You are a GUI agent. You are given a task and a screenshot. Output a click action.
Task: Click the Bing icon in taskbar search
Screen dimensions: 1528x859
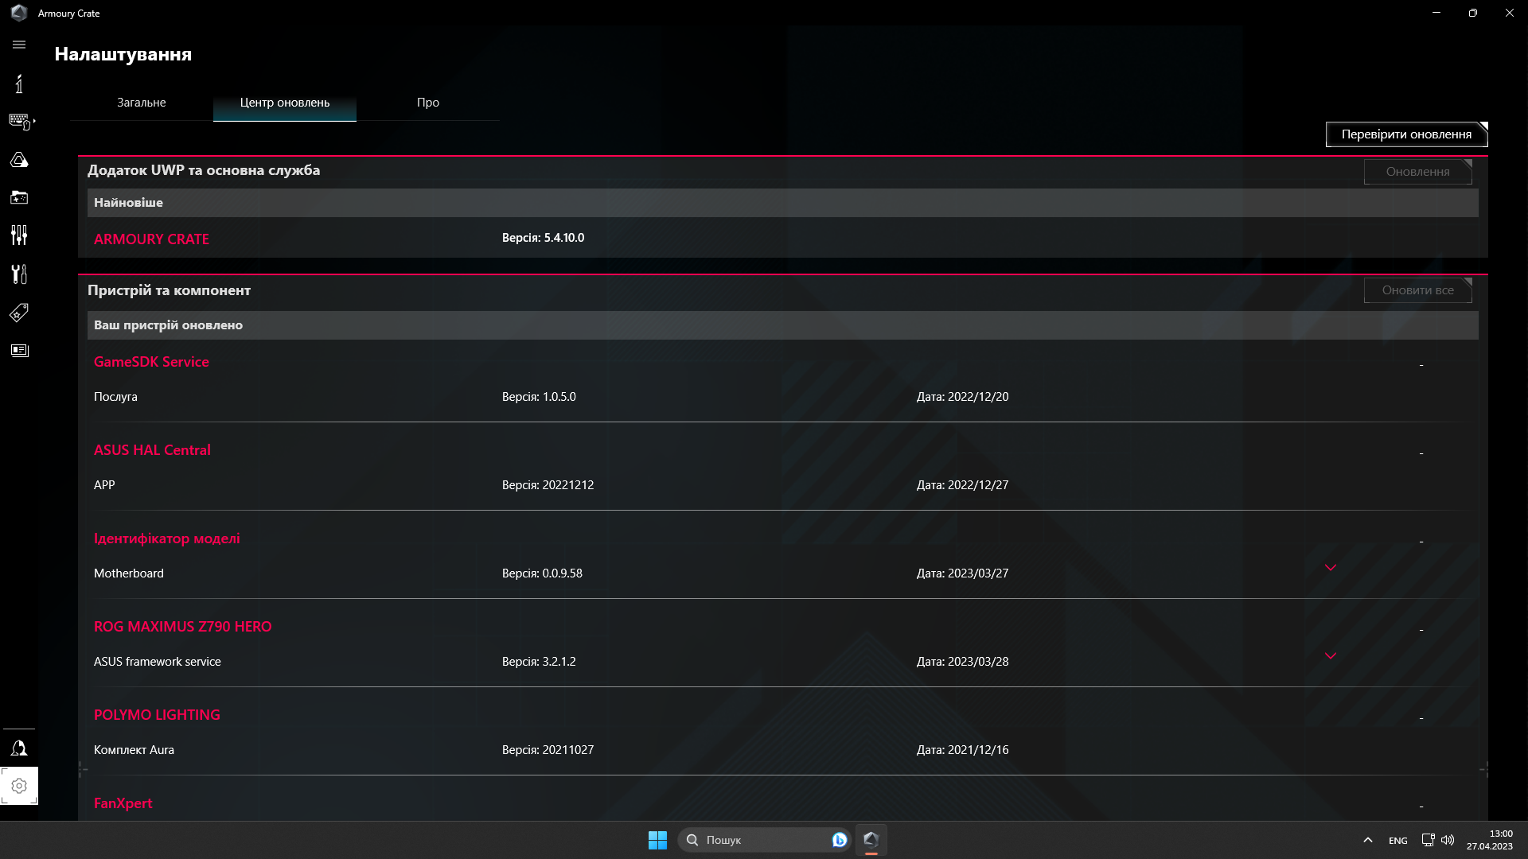pyautogui.click(x=839, y=840)
